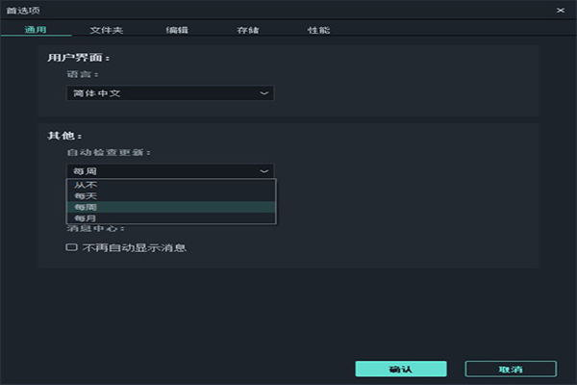
Task: Click the 取消 button
Action: coord(510,369)
